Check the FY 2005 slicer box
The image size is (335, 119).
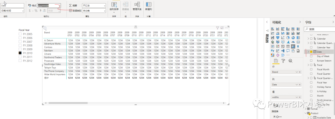pyautogui.click(x=20, y=34)
